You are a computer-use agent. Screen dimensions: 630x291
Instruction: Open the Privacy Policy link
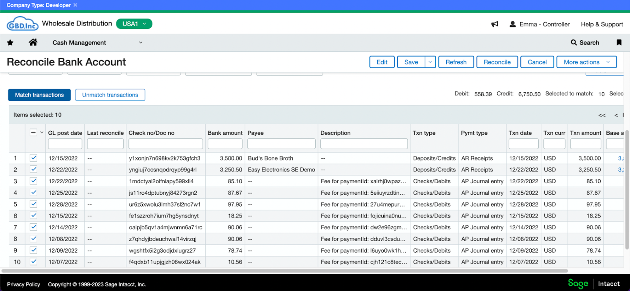pyautogui.click(x=24, y=284)
